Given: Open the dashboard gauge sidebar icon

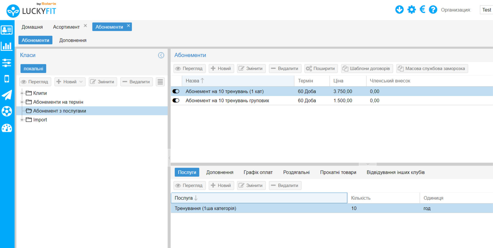Looking at the screenshot, I should tap(7, 128).
